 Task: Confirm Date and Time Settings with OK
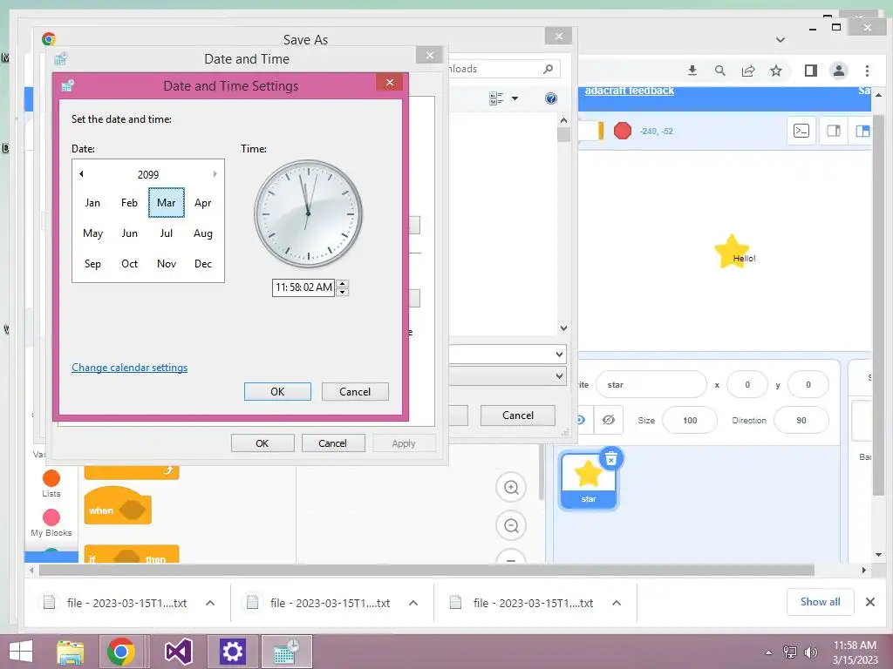coord(277,391)
